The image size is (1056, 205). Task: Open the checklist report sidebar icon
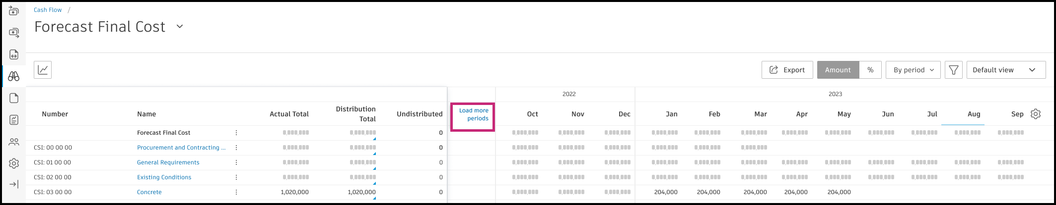[14, 120]
